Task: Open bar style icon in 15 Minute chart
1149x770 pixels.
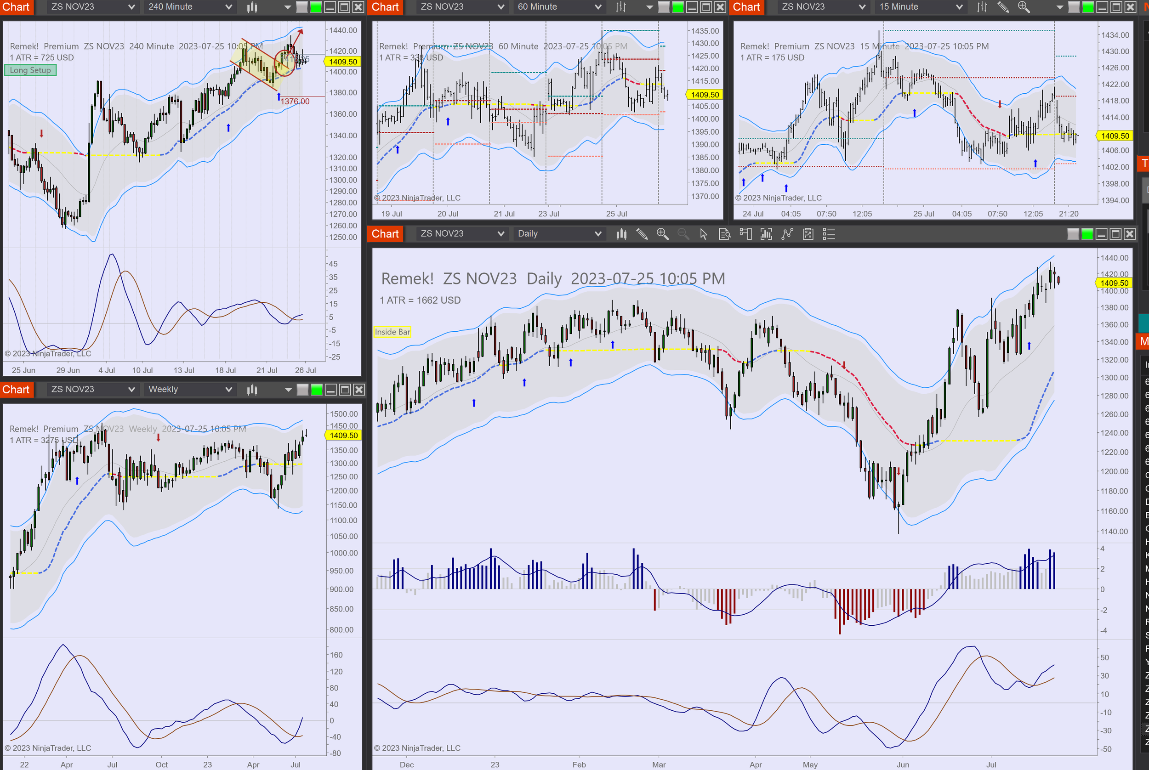Action: coord(982,7)
